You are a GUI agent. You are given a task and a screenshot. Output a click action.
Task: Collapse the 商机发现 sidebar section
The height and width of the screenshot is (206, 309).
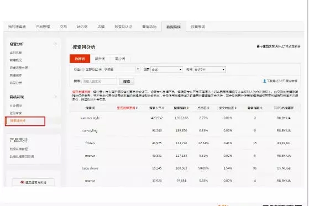(55, 97)
